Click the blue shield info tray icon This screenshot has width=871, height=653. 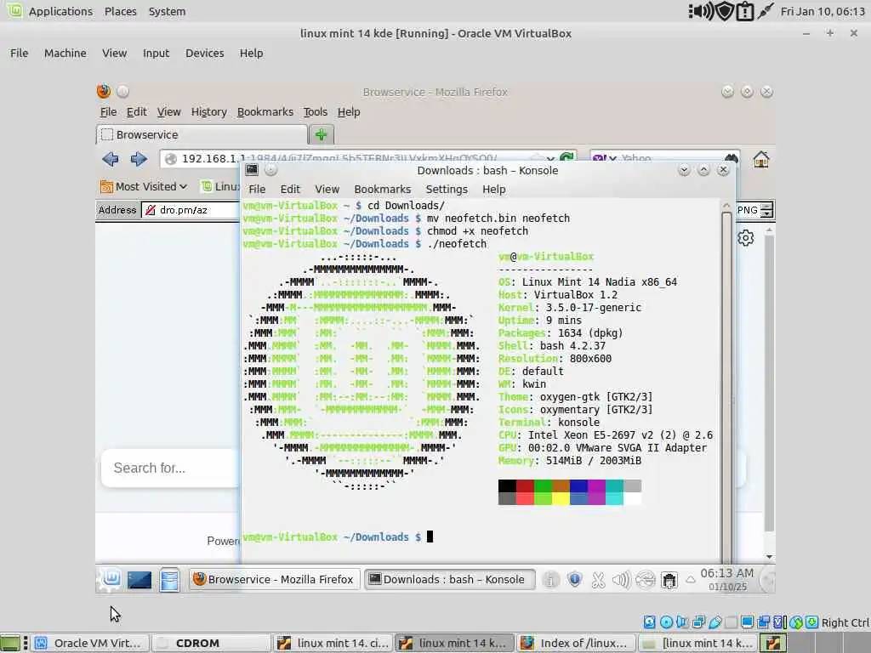coord(574,580)
